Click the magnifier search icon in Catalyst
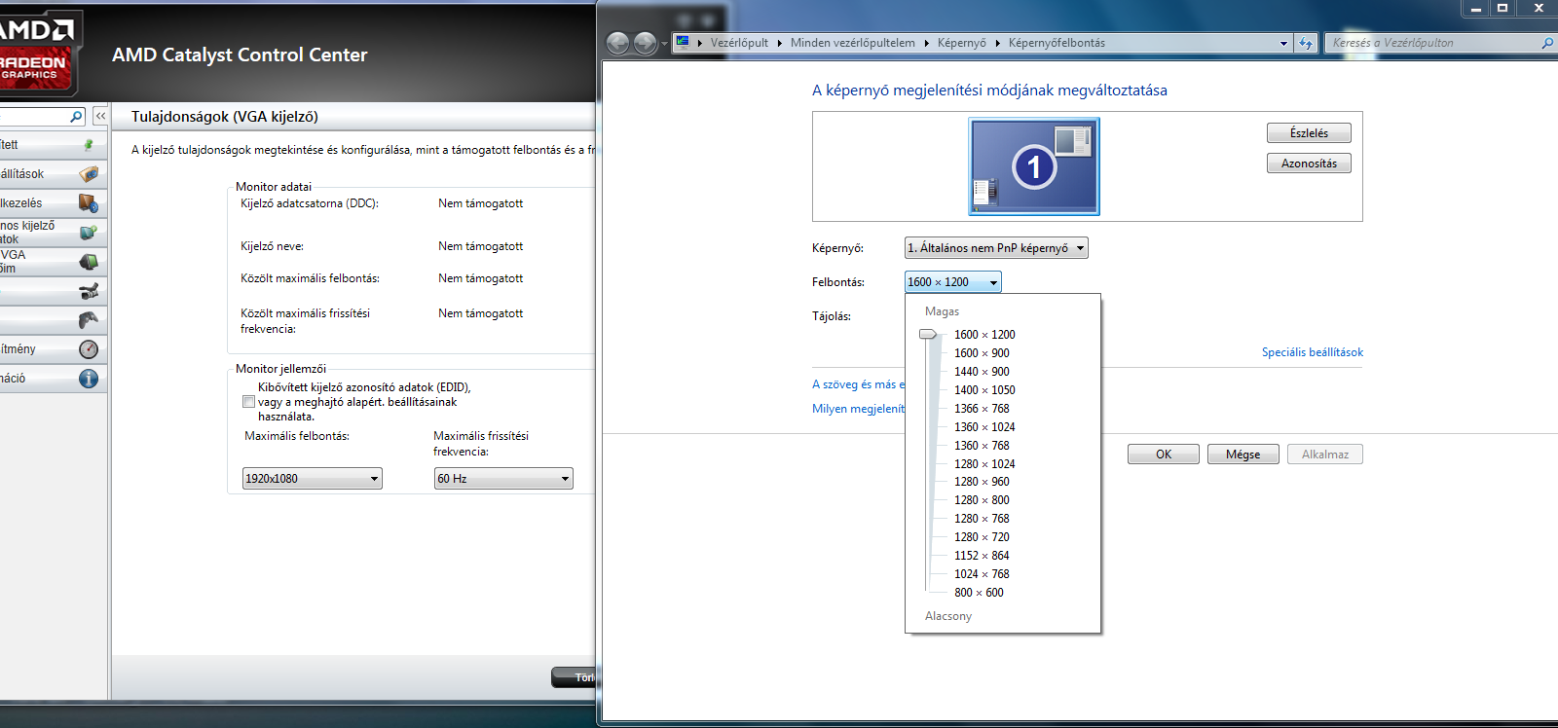Image resolution: width=1558 pixels, height=728 pixels. (x=76, y=116)
